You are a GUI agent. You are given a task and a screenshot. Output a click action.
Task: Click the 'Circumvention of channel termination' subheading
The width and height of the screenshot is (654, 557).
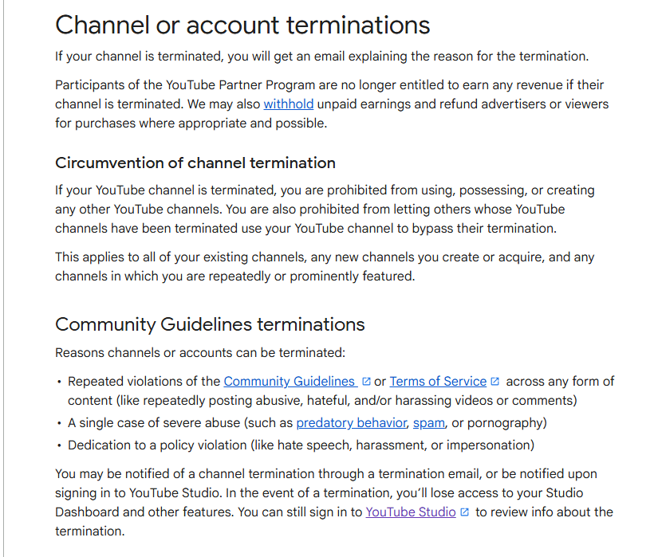click(x=195, y=163)
